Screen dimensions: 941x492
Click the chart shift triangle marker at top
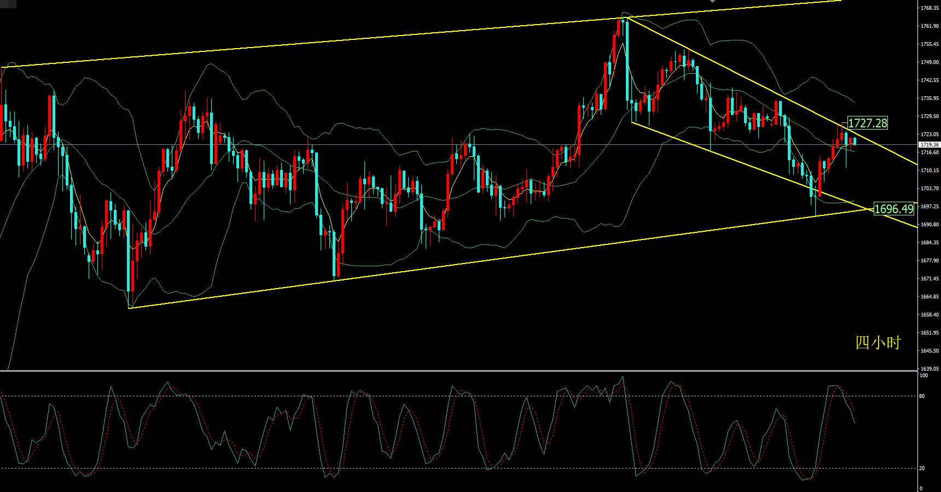712,2
